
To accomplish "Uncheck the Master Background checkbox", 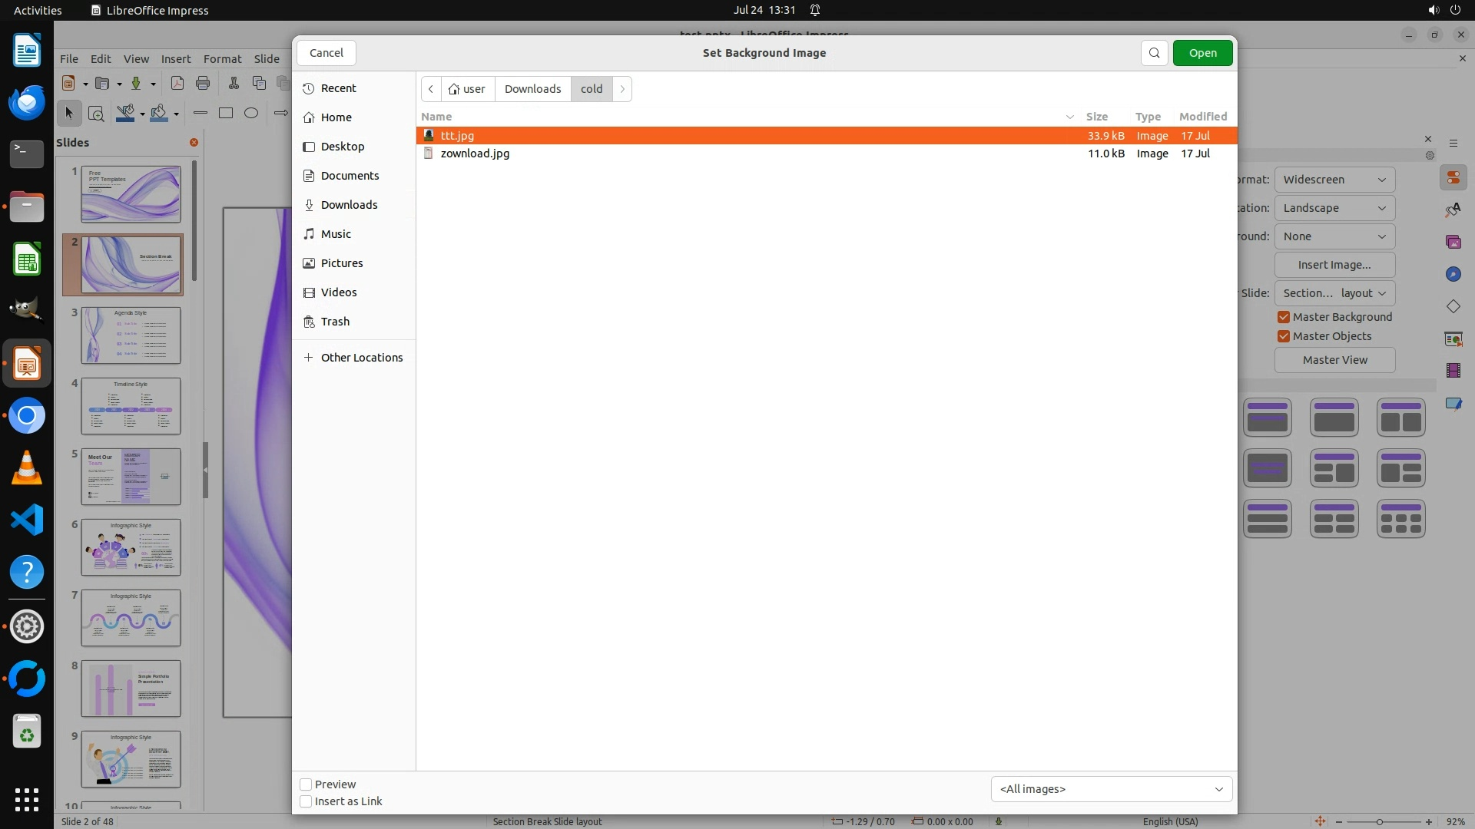I will pos(1284,317).
